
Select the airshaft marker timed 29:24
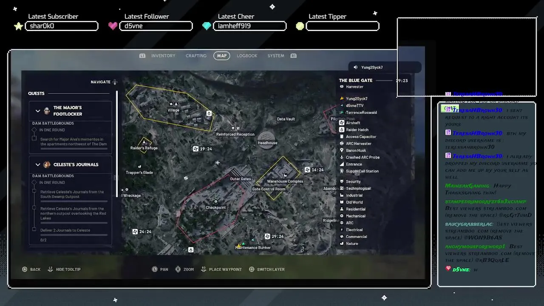[x=267, y=236]
